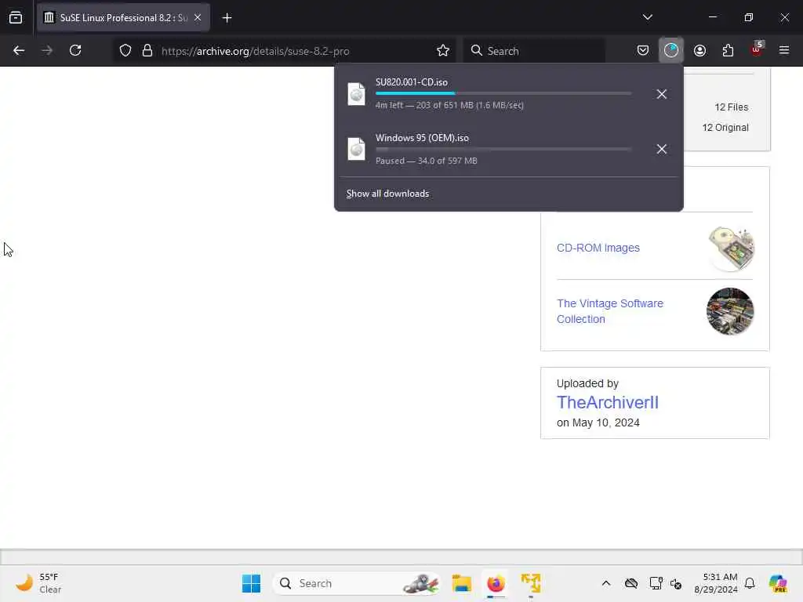Click the Windows 95 (OEM).iso file icon
803x602 pixels.
click(x=357, y=150)
